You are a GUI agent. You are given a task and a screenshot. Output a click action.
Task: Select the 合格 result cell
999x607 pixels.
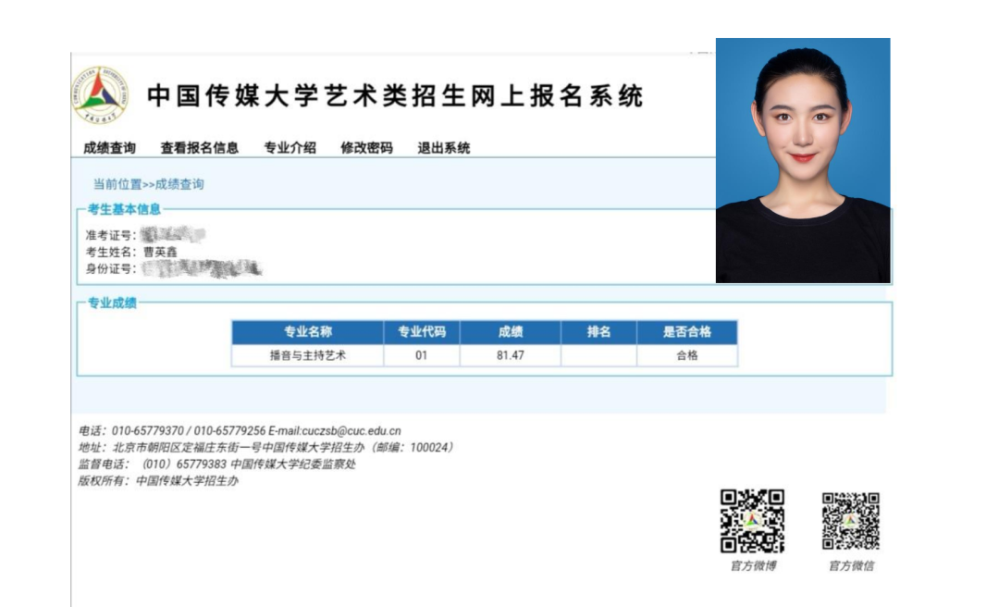pos(687,355)
